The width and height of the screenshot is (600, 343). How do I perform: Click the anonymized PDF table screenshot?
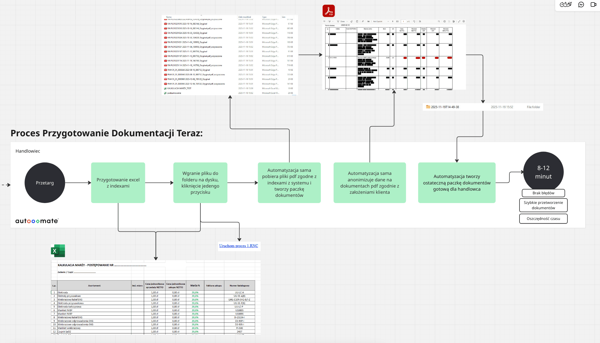(394, 55)
